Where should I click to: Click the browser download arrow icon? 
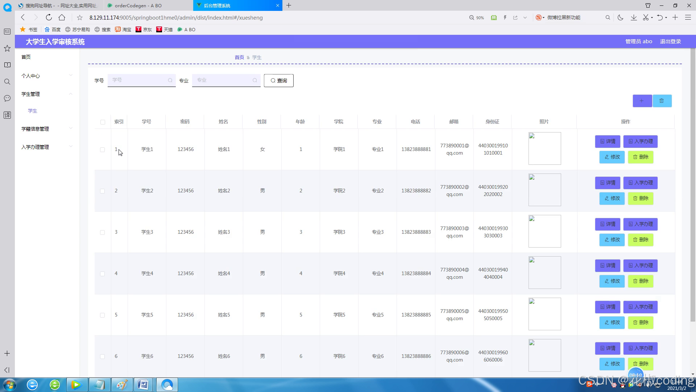pyautogui.click(x=634, y=17)
